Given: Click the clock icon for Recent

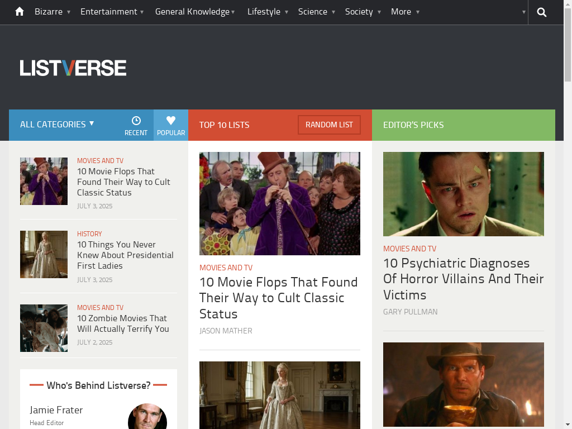Looking at the screenshot, I should pyautogui.click(x=136, y=121).
